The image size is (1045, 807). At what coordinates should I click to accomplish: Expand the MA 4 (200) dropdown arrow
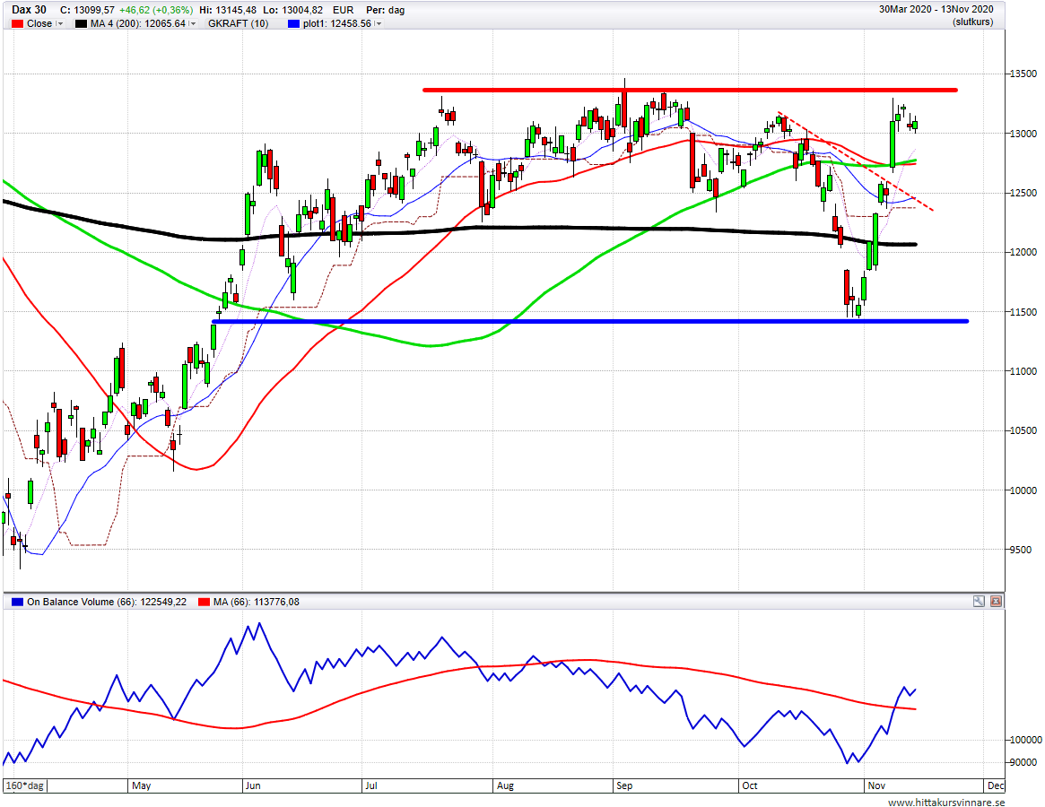tap(193, 23)
